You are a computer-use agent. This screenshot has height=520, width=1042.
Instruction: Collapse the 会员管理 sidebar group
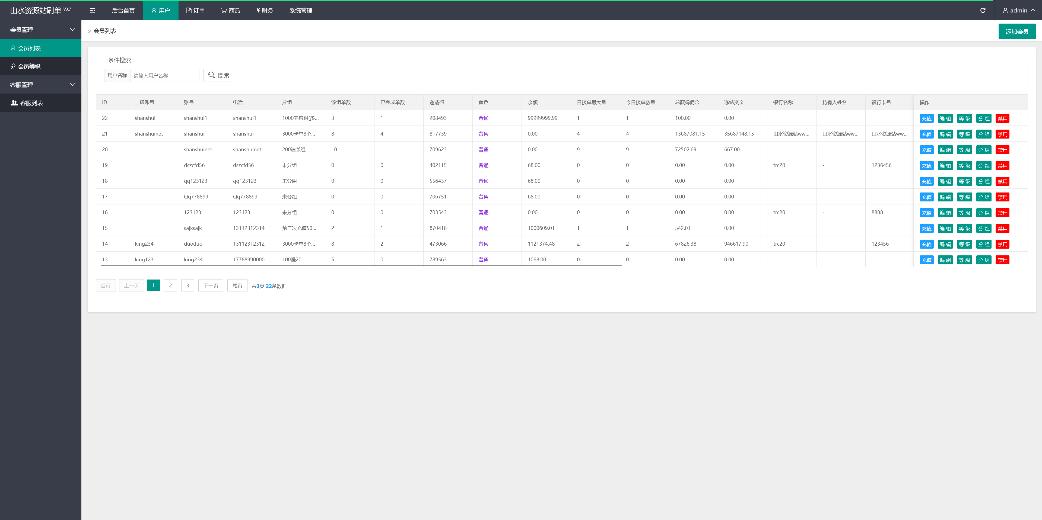(40, 30)
